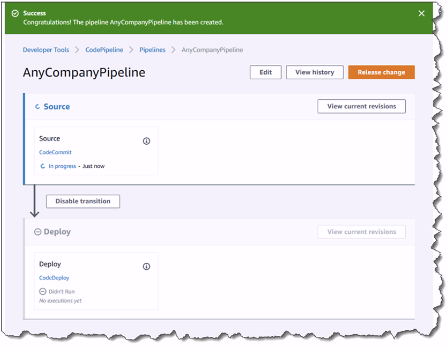Open the Deploy action info icon

146,267
